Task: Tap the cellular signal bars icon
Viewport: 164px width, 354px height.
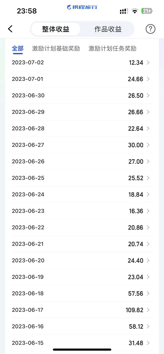Action: pyautogui.click(x=124, y=11)
